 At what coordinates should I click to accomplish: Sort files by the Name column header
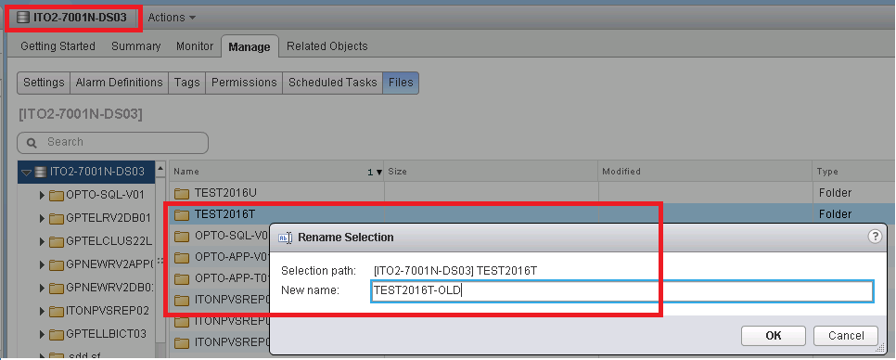(276, 172)
